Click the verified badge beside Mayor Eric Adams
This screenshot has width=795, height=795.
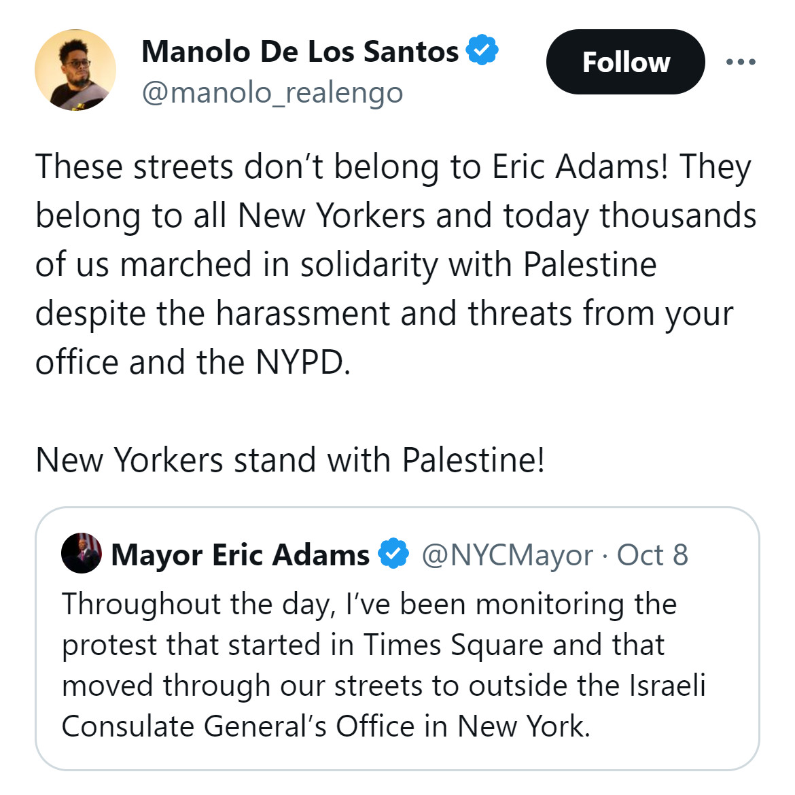click(x=393, y=554)
